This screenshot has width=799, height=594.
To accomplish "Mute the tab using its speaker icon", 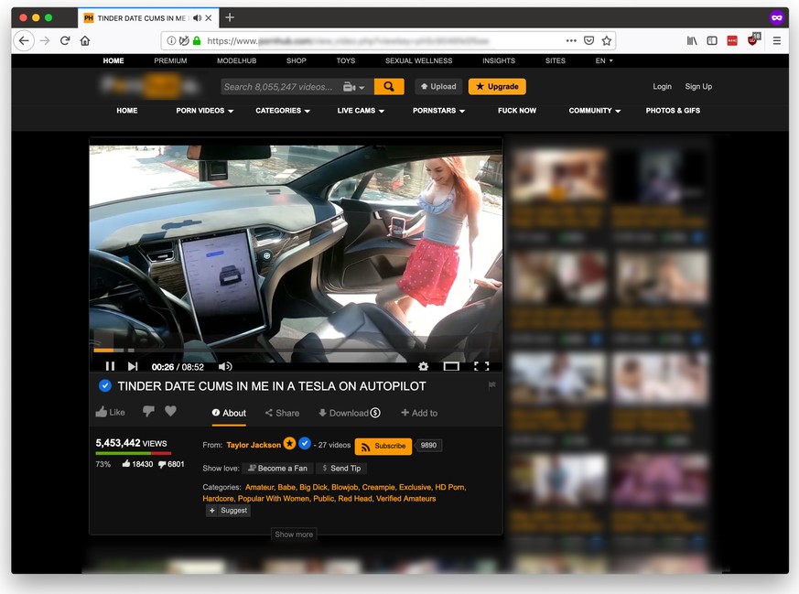I will (x=197, y=17).
